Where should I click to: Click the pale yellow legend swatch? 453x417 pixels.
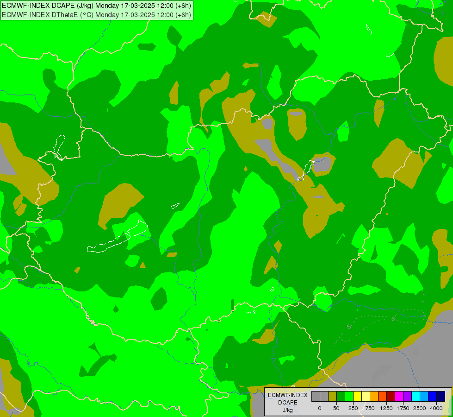[x=366, y=396]
